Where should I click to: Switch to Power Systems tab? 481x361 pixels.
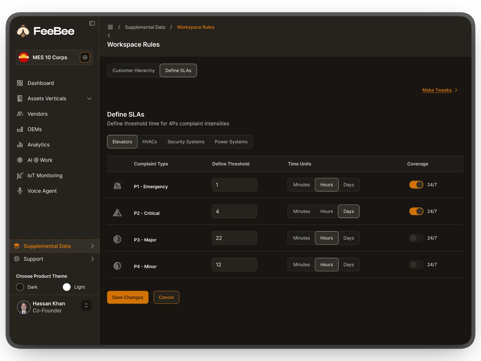pyautogui.click(x=231, y=142)
